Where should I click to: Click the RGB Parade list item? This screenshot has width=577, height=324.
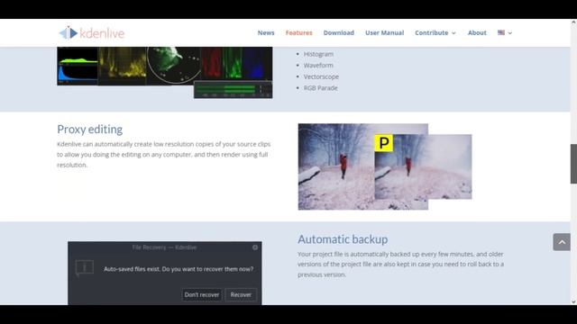321,88
